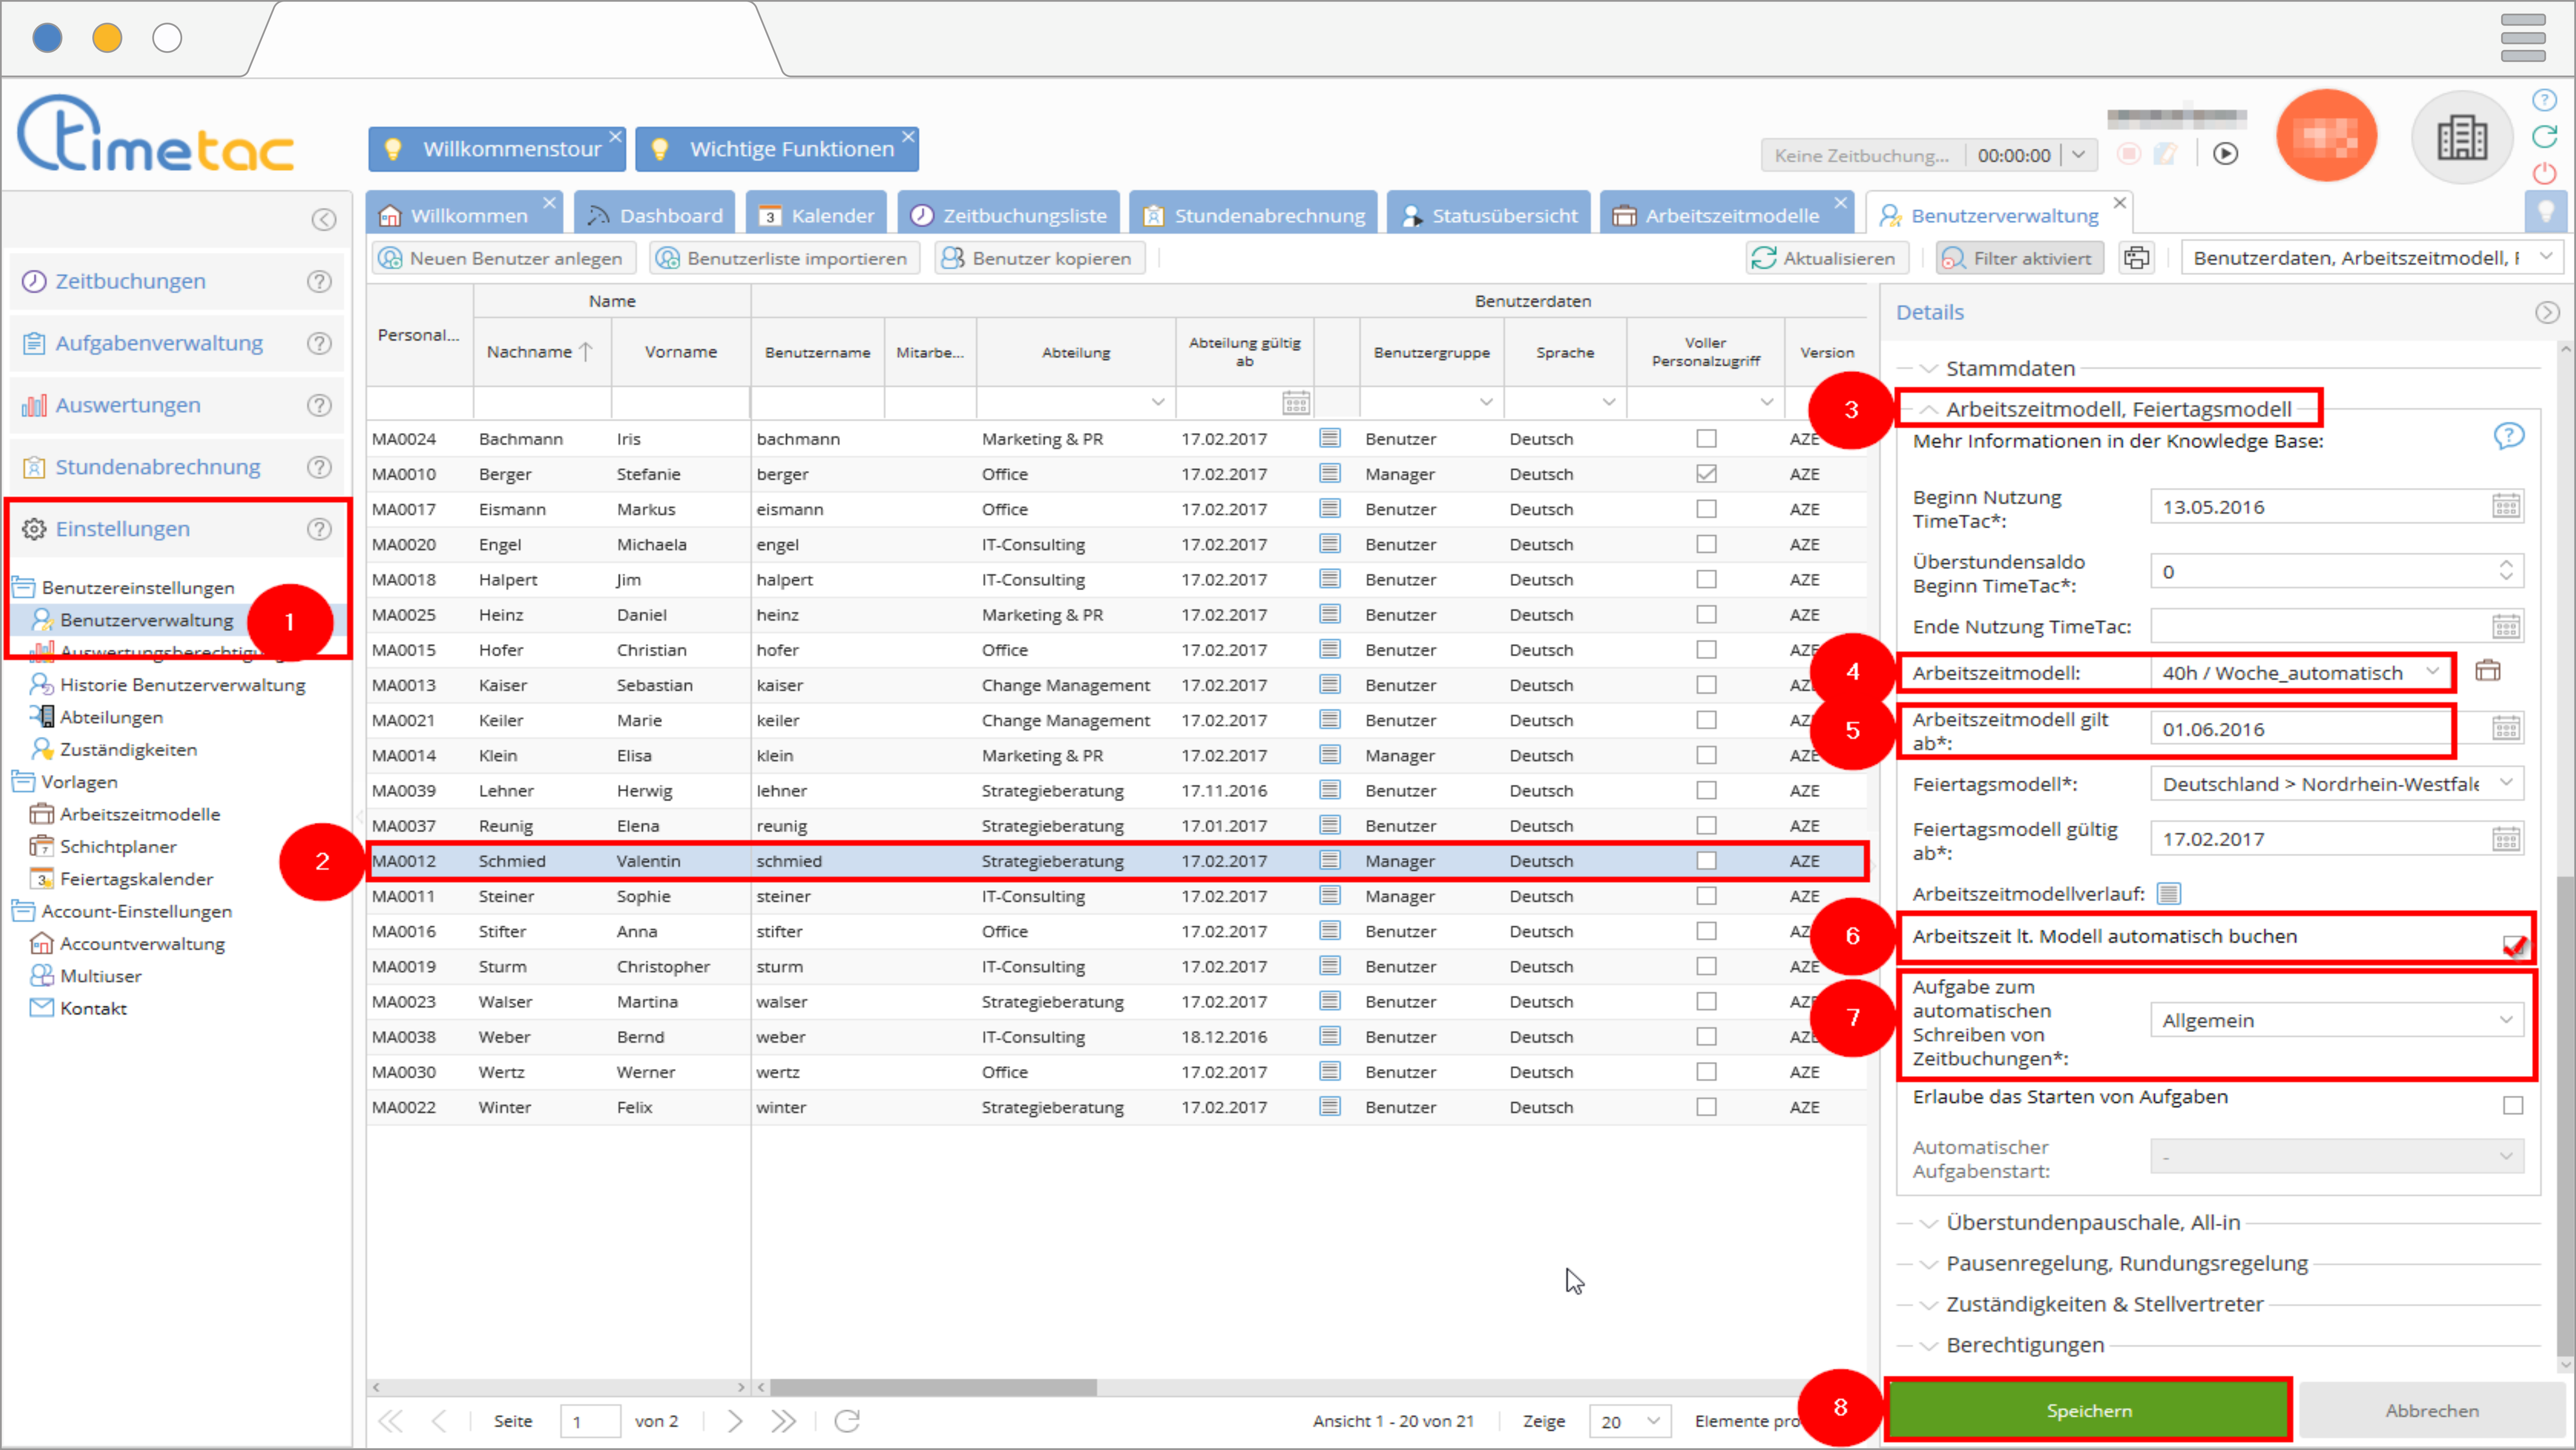Click the company building icon at top right

point(2461,137)
